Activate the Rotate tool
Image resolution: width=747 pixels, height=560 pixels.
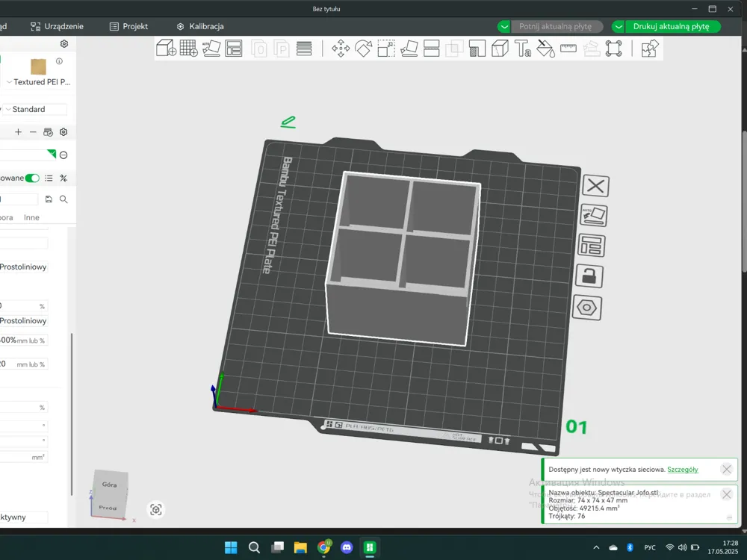click(x=364, y=49)
